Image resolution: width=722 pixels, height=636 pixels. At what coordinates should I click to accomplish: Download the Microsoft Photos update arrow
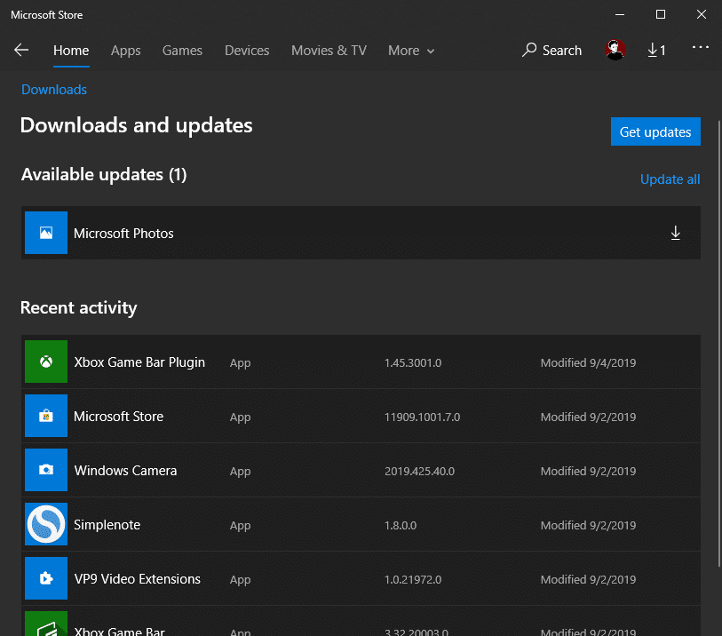(x=675, y=233)
